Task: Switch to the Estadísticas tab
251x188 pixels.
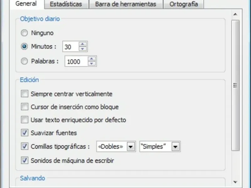Action: pos(66,4)
